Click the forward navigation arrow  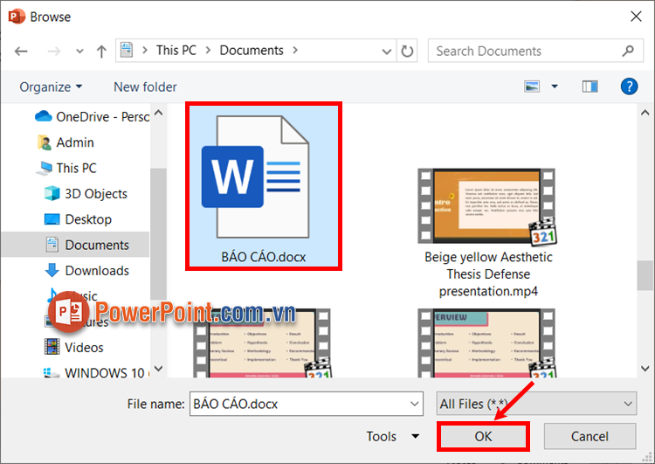click(x=54, y=52)
